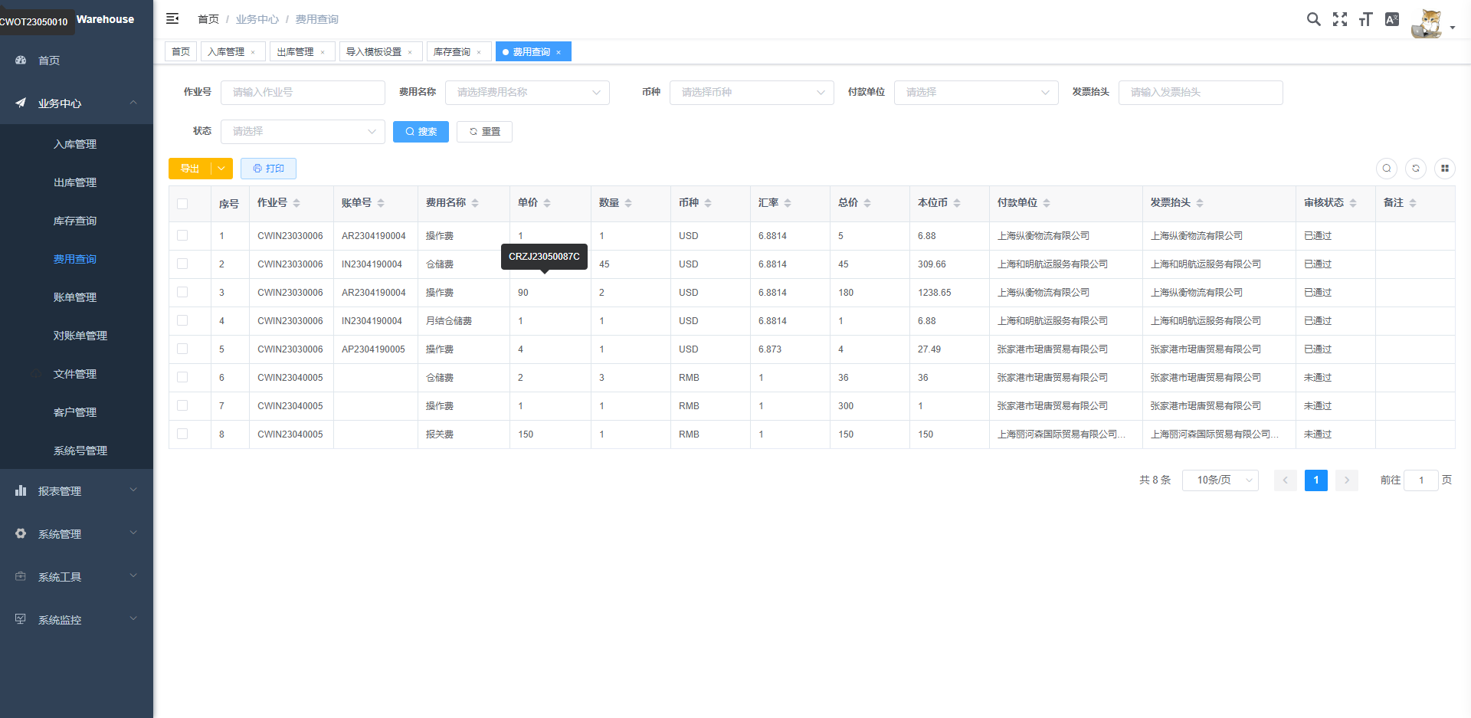Check the checkbox for row 8
1471x718 pixels.
[x=182, y=434]
